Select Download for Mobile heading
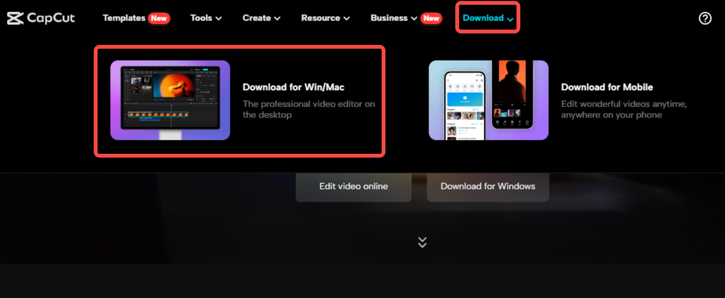This screenshot has height=298, width=725. (x=607, y=87)
